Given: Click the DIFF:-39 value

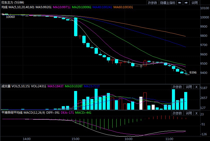Looking at the screenshot, I should coord(53,113).
